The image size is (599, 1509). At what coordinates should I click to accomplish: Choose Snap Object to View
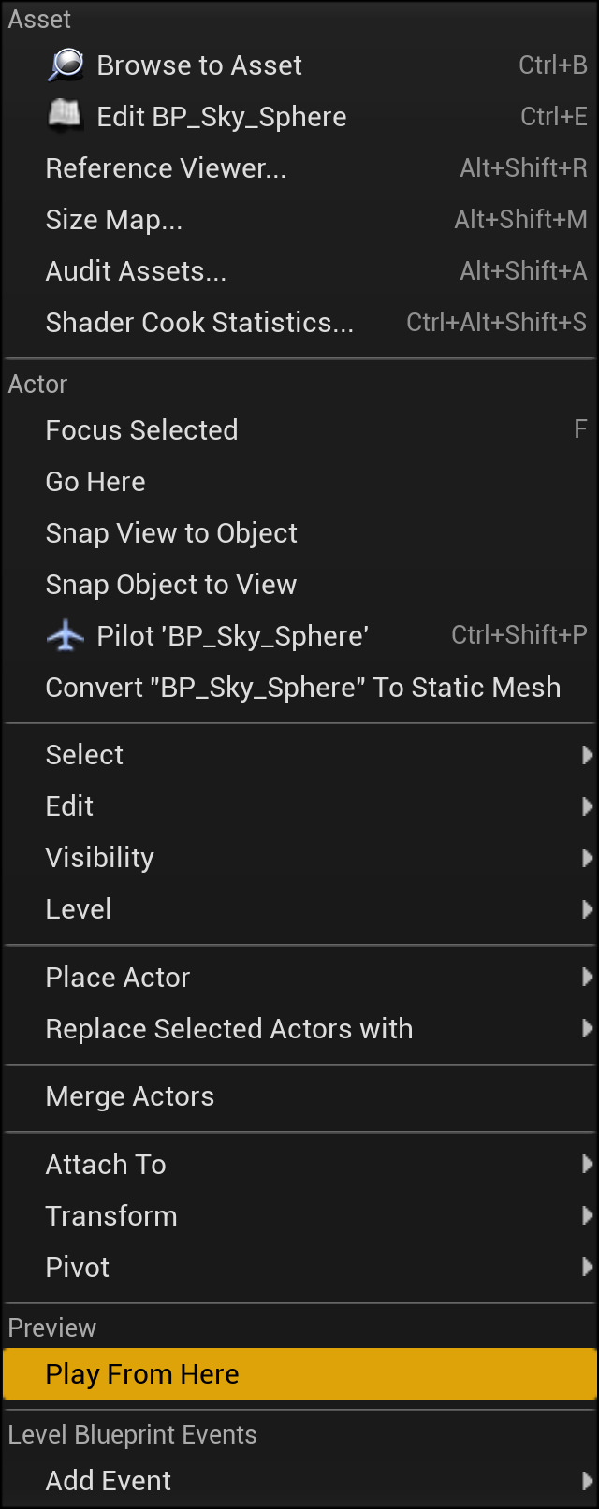pyautogui.click(x=171, y=585)
